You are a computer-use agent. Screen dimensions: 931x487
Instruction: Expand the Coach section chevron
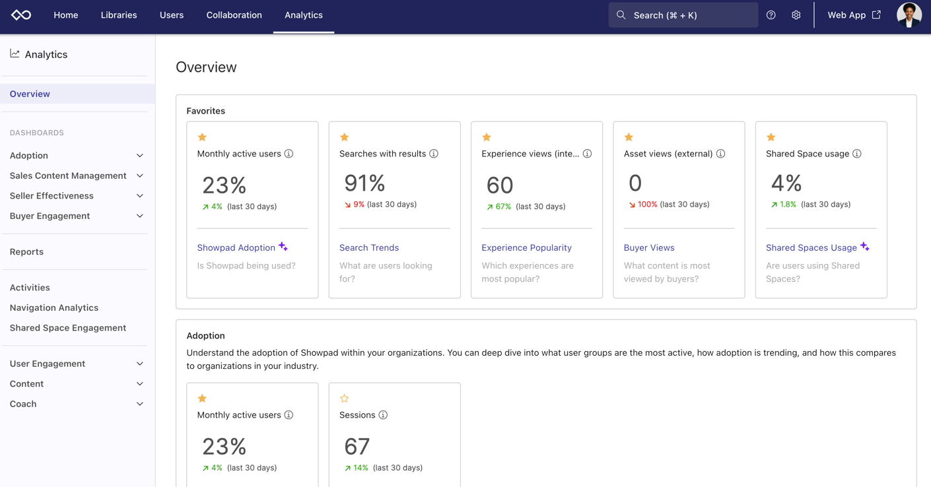139,403
